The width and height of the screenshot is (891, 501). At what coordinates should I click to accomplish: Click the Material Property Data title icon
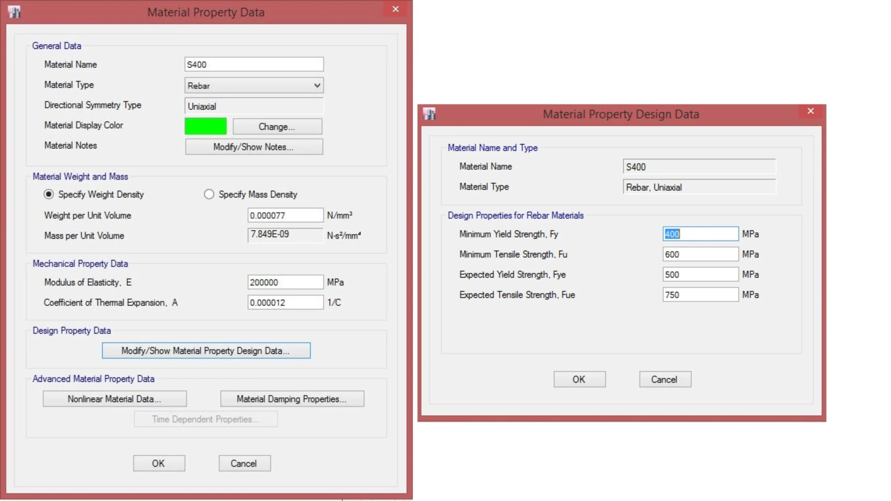[14, 12]
